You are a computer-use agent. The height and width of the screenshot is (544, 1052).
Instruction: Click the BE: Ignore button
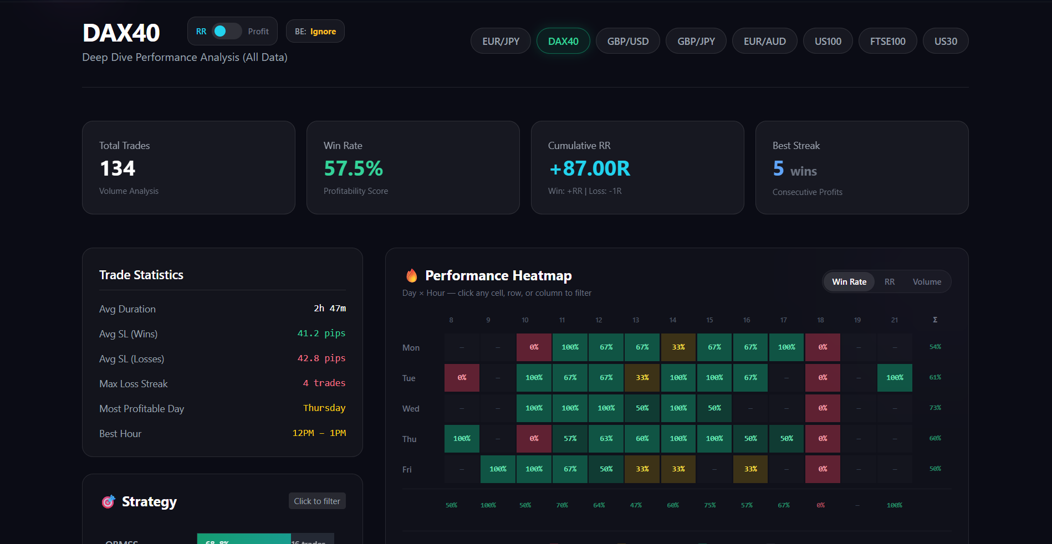(315, 31)
